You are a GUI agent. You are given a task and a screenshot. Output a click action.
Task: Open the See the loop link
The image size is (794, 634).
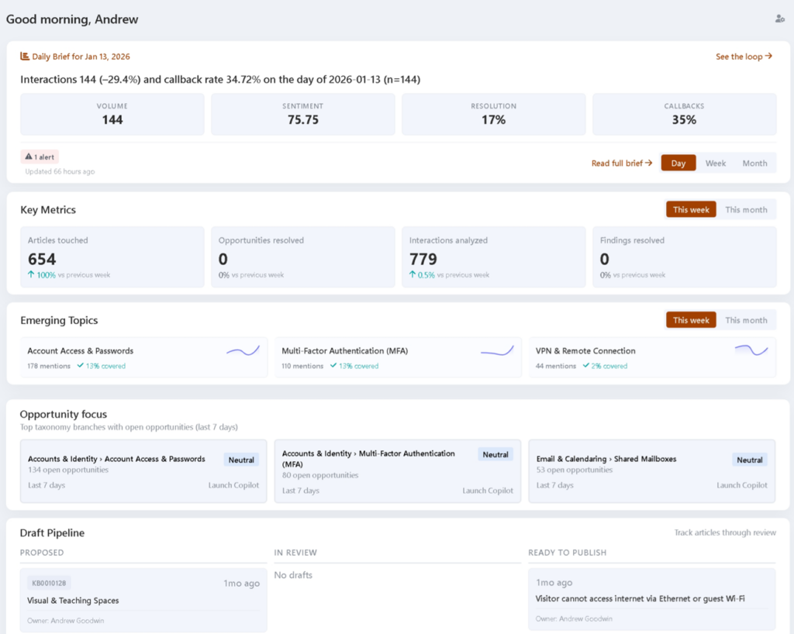click(743, 57)
